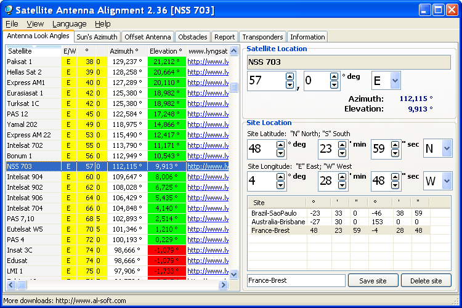This screenshot has width=462, height=308.
Task: Switch to the Report tab
Action: pos(224,37)
